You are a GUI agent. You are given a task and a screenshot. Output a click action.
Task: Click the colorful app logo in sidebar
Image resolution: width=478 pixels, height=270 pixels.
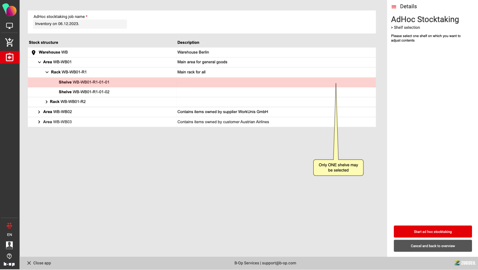click(x=9, y=10)
